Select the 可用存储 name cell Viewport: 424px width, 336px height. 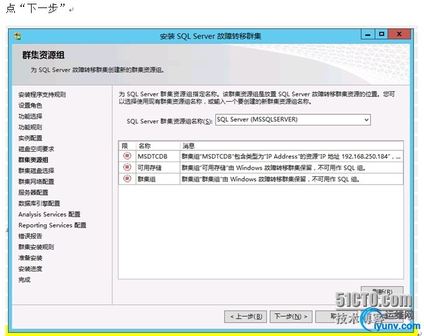pyautogui.click(x=158, y=168)
